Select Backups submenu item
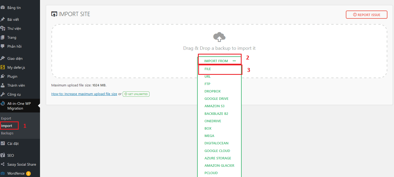Screen dimensions: 394x177 click(x=7, y=133)
